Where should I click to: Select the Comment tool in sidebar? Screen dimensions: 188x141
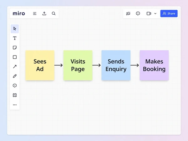(x=15, y=85)
